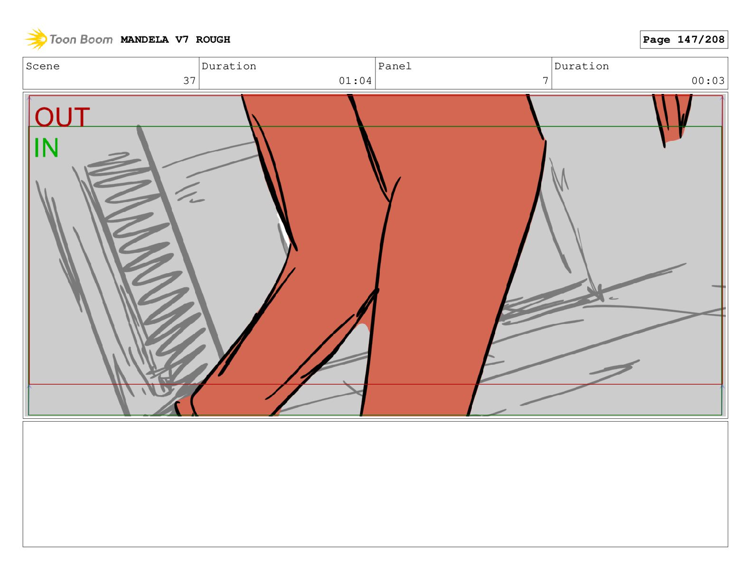Click the scene number '37'
This screenshot has width=751, height=581.
189,81
